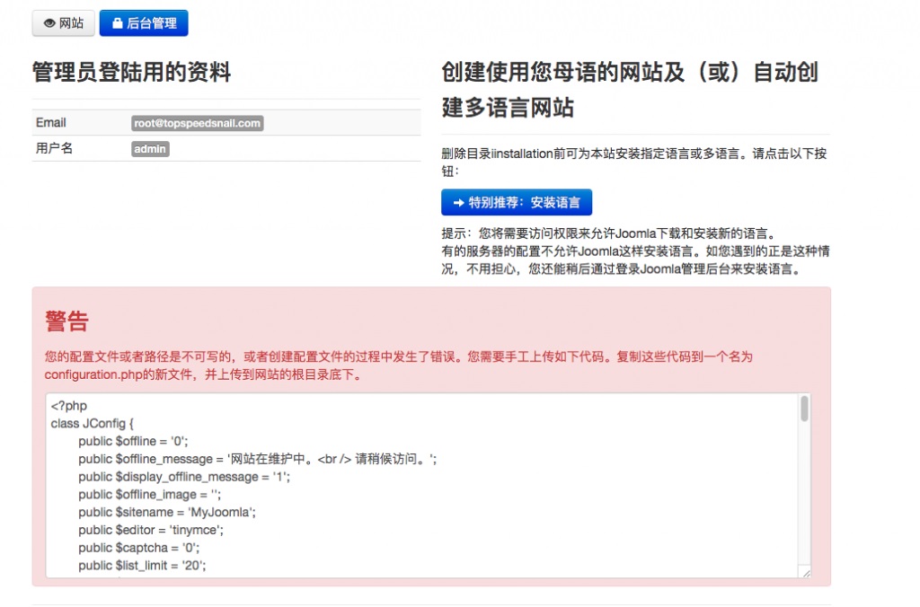Click the 管理员登陆用的资料 heading

pos(131,73)
